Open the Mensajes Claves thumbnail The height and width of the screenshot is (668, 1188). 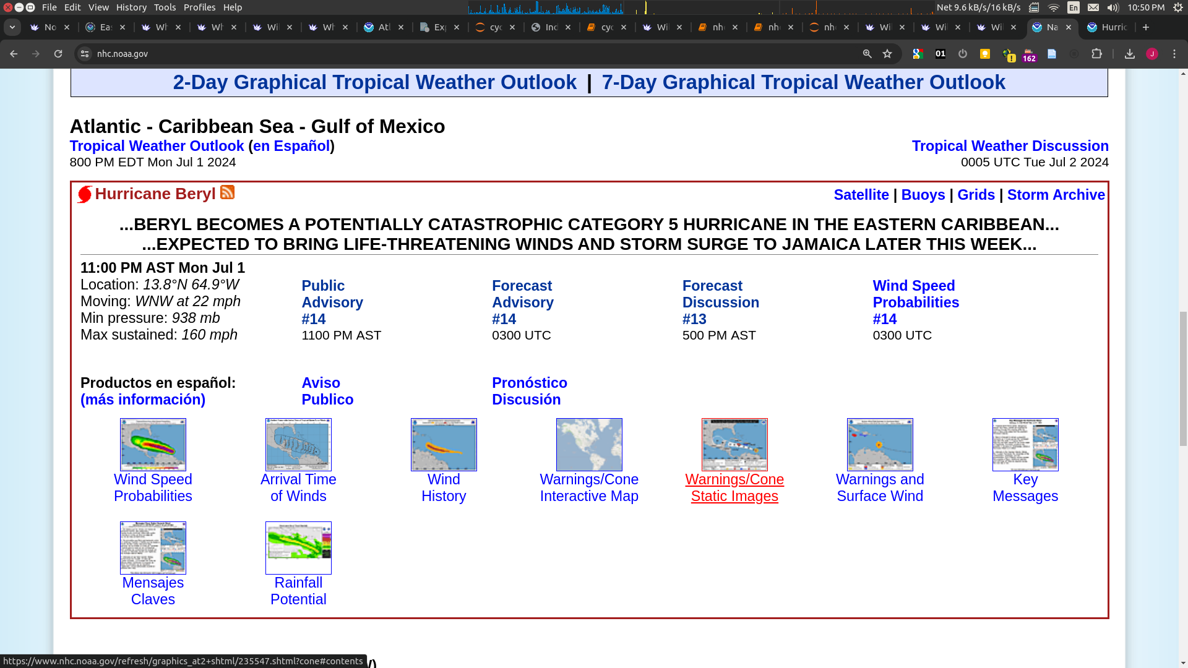(x=153, y=548)
